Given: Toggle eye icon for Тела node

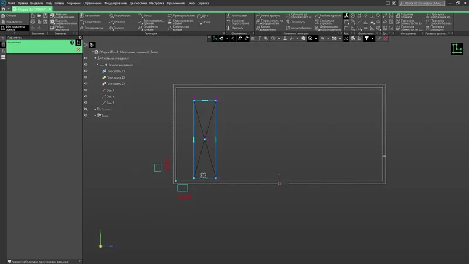Looking at the screenshot, I should pyautogui.click(x=86, y=116).
